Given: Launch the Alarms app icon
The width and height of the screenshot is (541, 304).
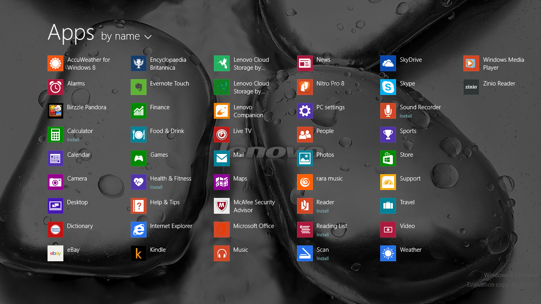Looking at the screenshot, I should click(x=55, y=87).
